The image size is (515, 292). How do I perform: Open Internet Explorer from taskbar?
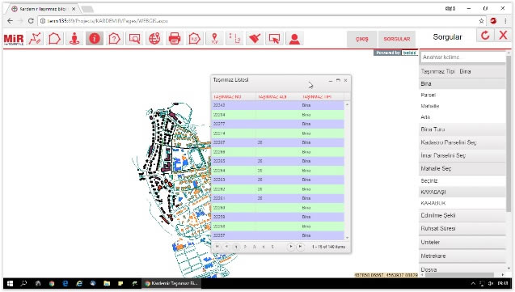(x=79, y=283)
